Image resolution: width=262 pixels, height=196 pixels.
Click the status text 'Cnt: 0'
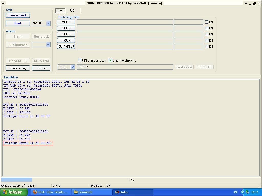pos(57,186)
